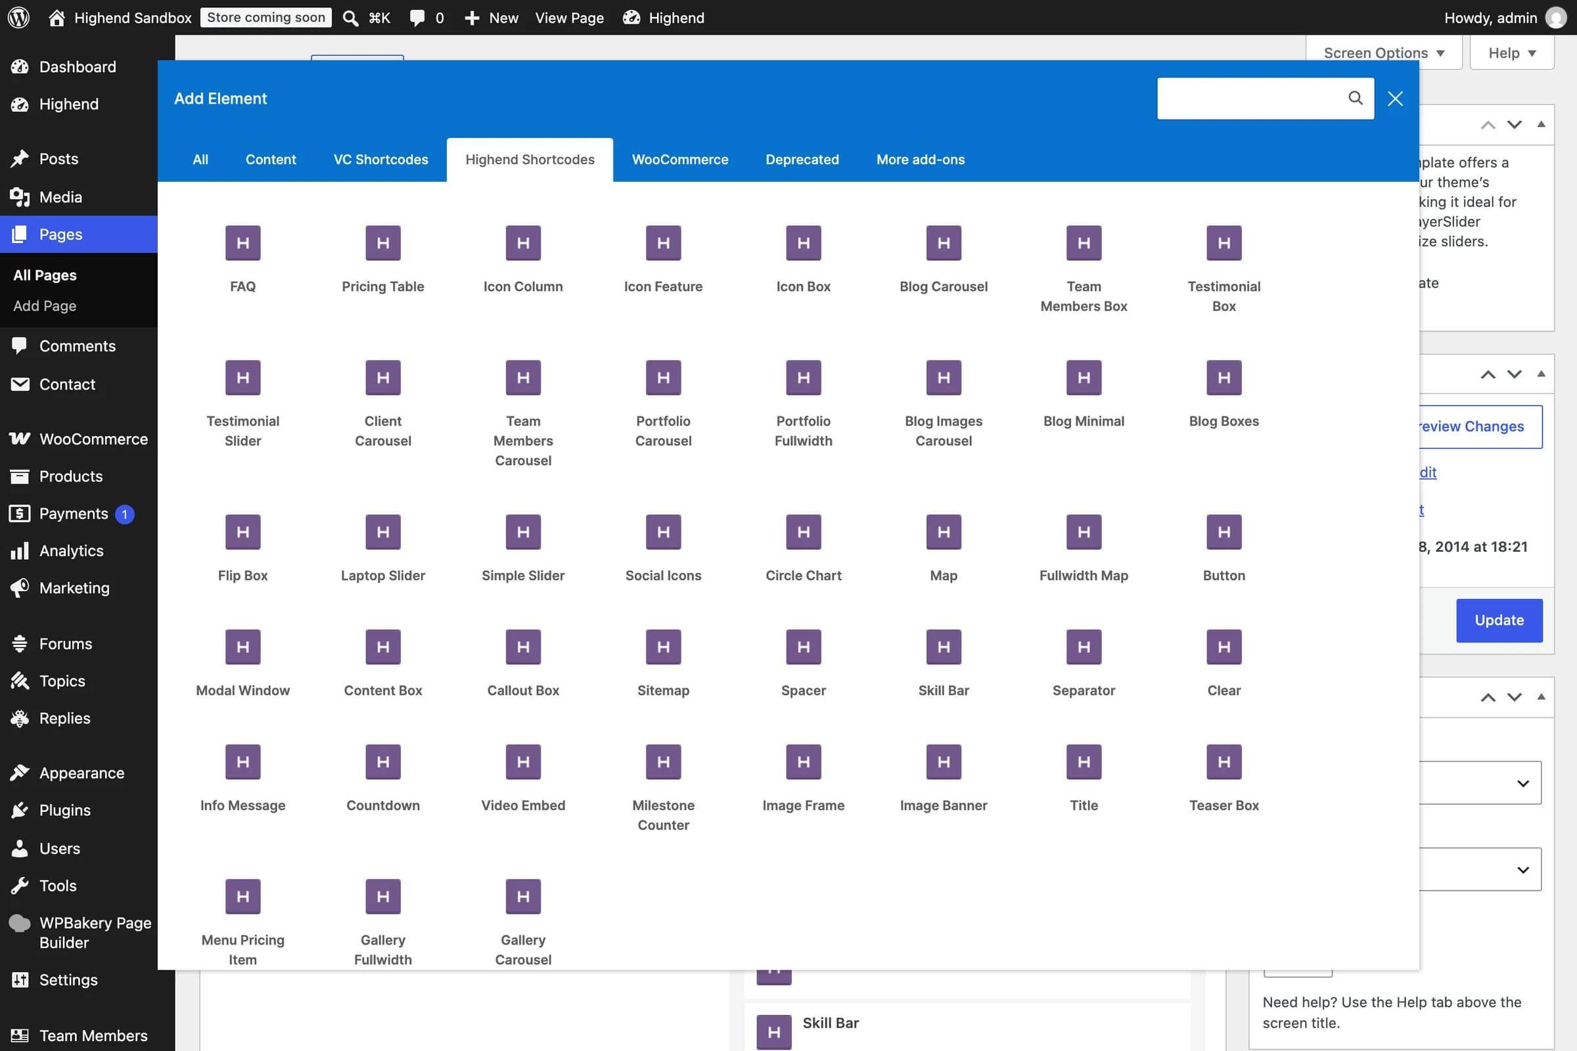
Task: Insert the Modal Window element
Action: (x=242, y=664)
